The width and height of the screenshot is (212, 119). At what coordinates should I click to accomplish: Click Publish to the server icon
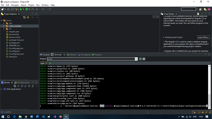33,86
